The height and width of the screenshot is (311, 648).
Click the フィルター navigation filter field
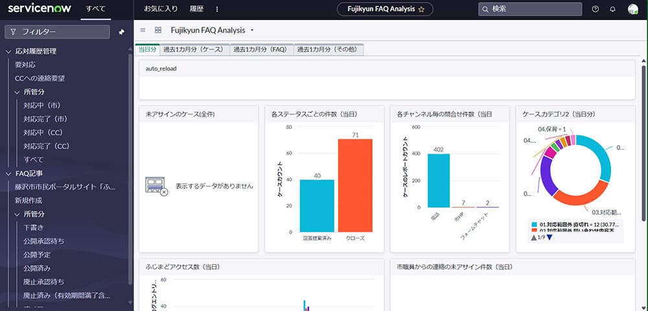click(x=57, y=32)
